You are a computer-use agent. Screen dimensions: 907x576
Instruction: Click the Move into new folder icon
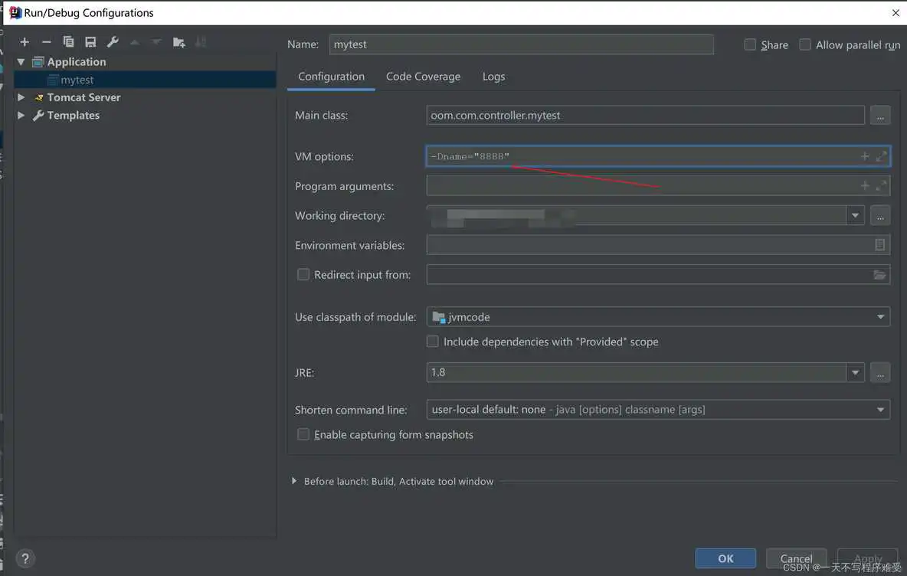pyautogui.click(x=179, y=42)
